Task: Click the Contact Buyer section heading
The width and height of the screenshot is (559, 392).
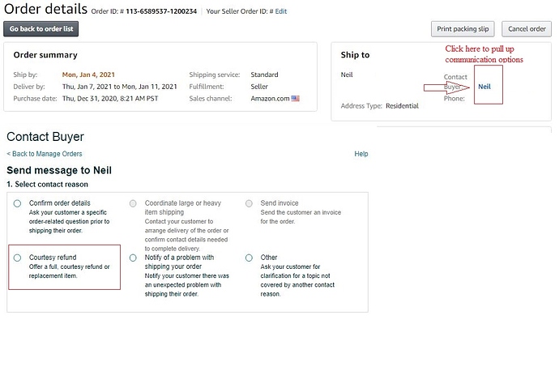Action: [x=45, y=137]
